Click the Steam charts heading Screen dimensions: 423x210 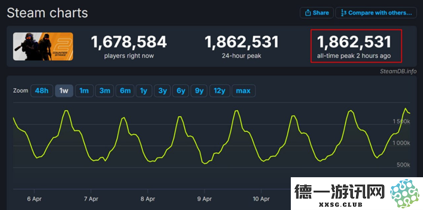[x=47, y=13]
